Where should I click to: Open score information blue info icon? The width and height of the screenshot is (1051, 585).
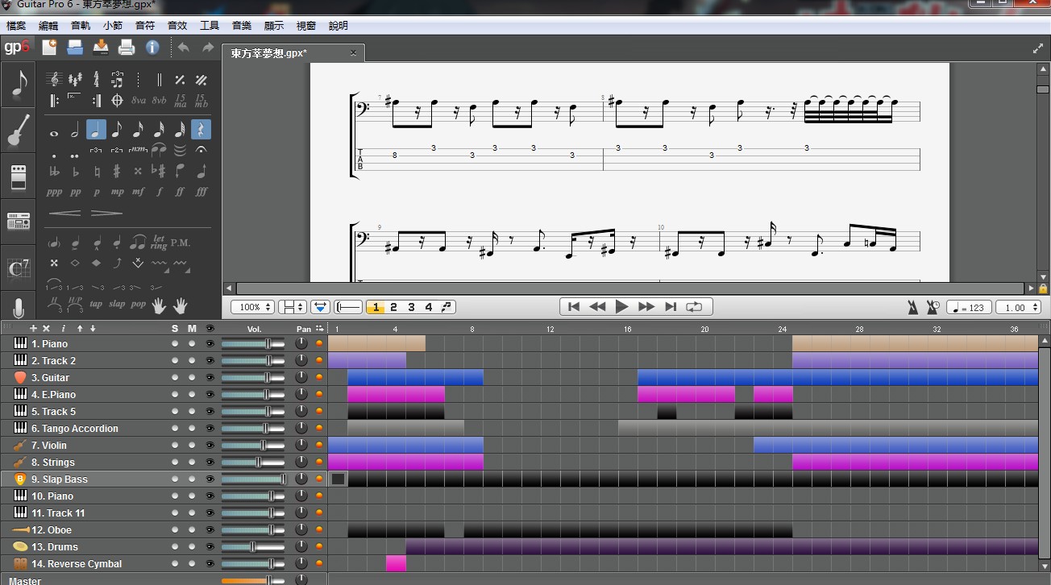click(152, 48)
